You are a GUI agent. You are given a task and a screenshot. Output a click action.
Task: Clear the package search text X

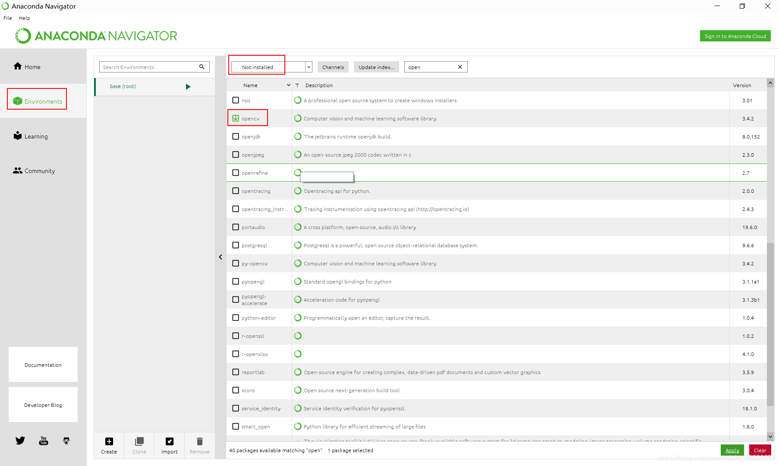click(x=460, y=67)
